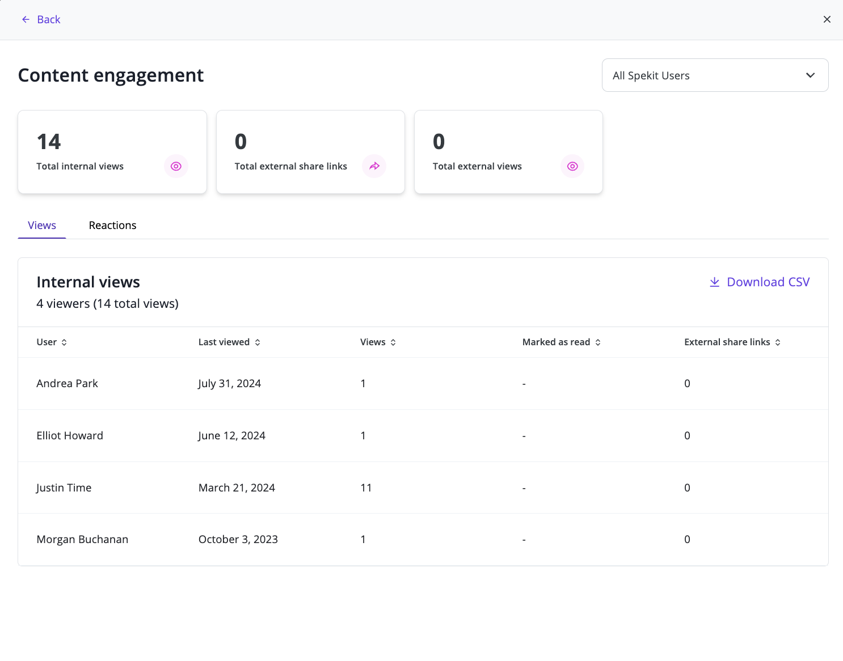Click the 11 views value for Justin Time
843x661 pixels.
[x=366, y=488]
